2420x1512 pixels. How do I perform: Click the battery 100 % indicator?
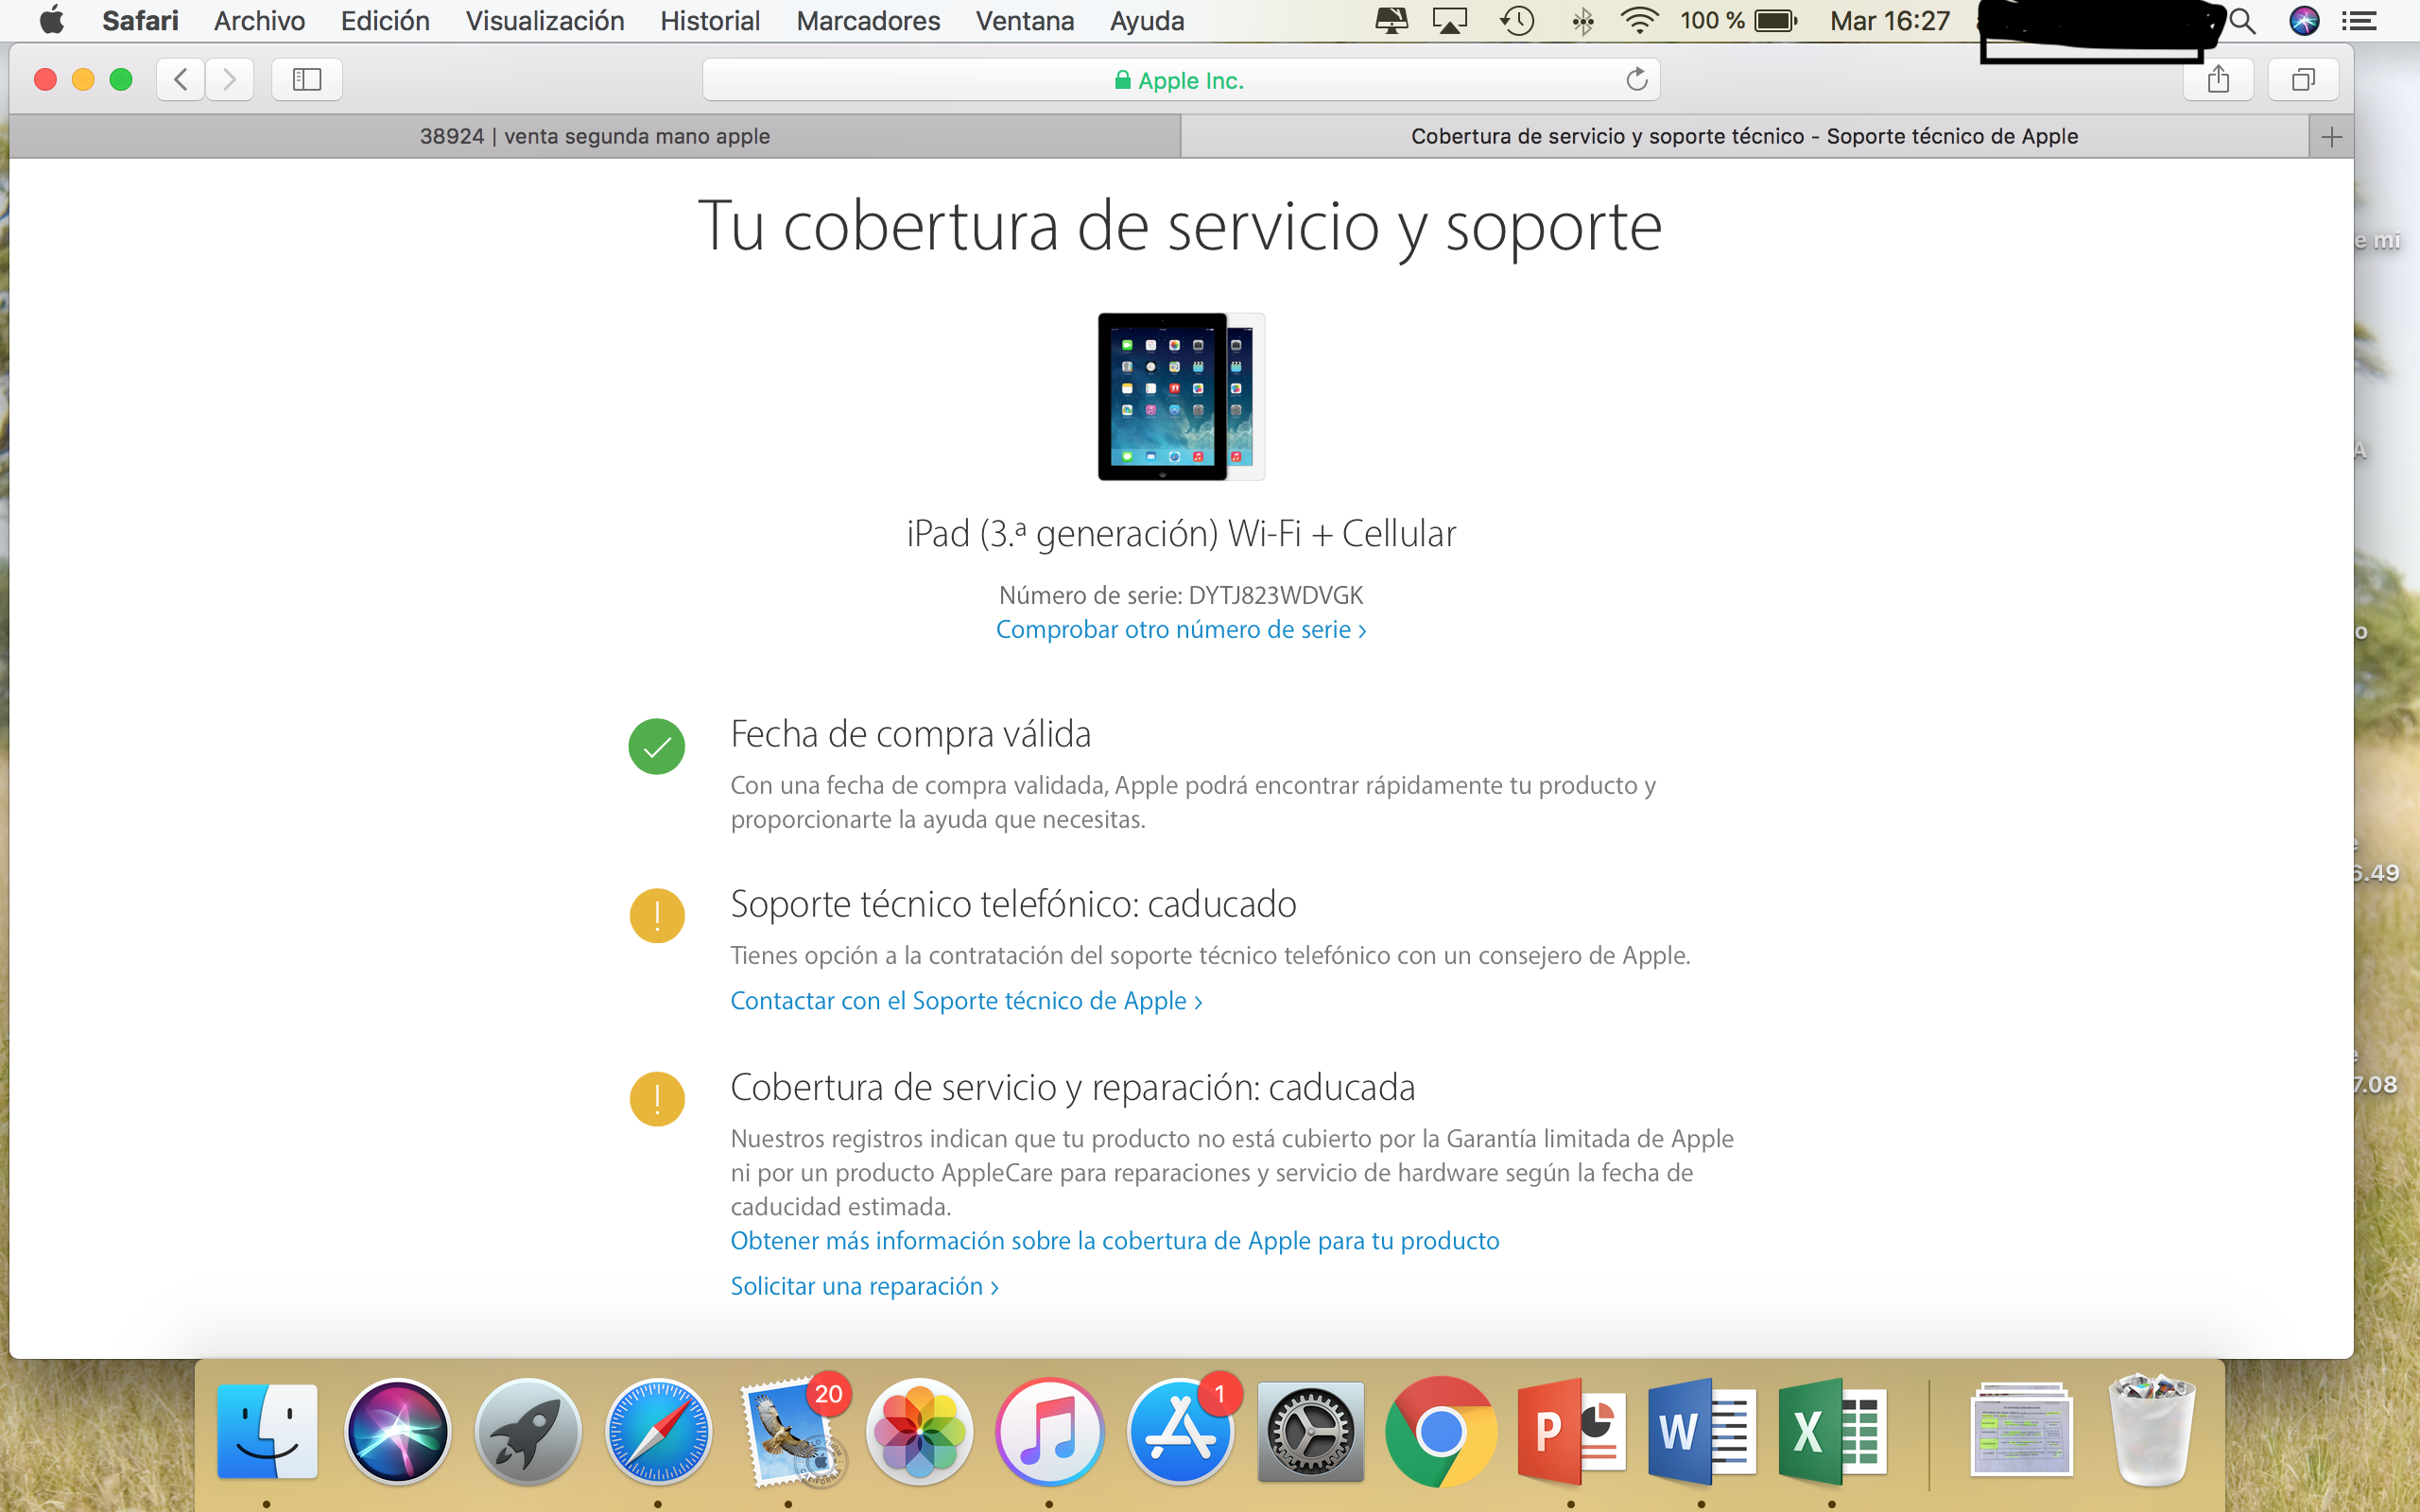click(x=1738, y=21)
